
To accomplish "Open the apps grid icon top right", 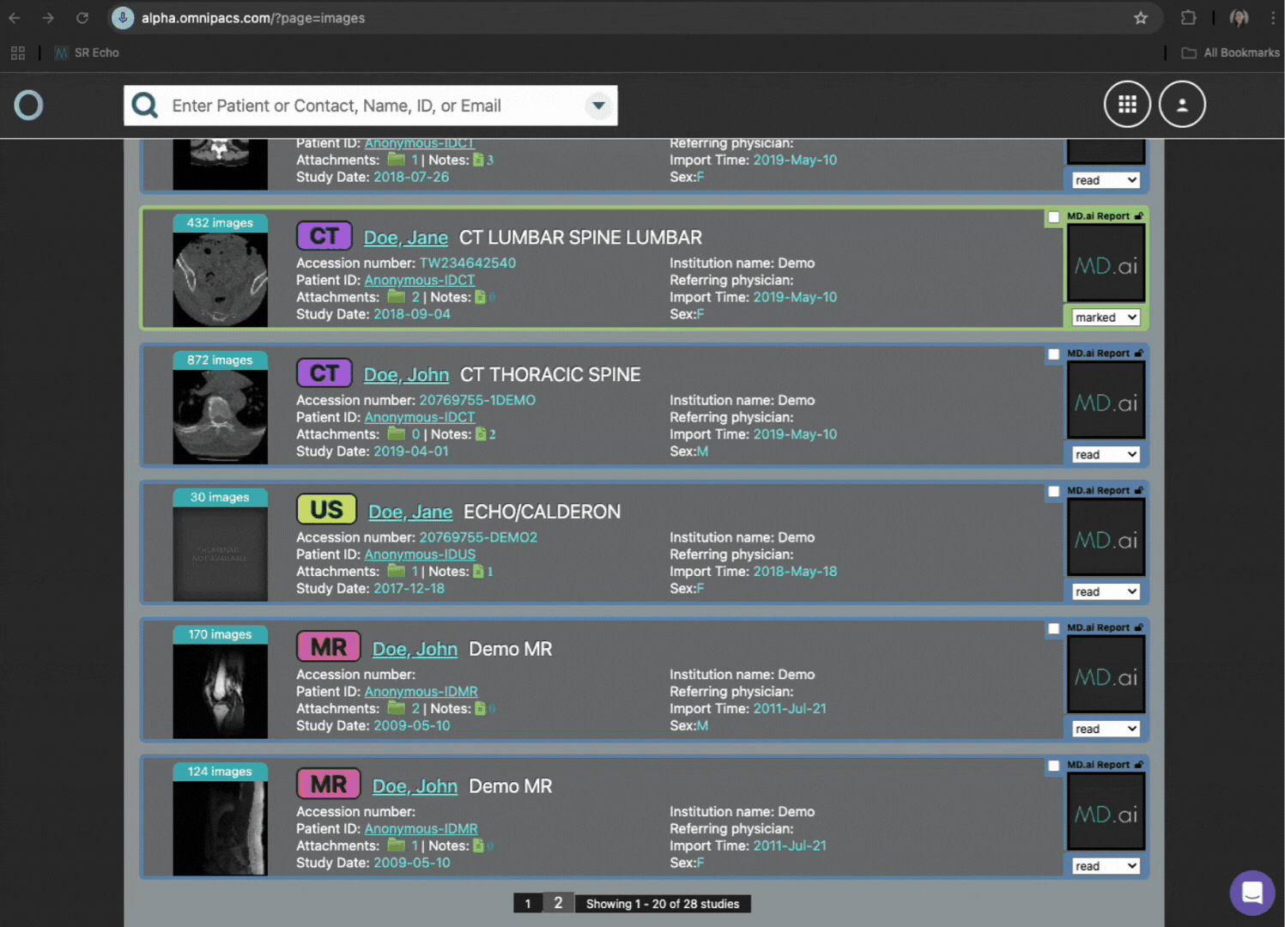I will pyautogui.click(x=1127, y=104).
